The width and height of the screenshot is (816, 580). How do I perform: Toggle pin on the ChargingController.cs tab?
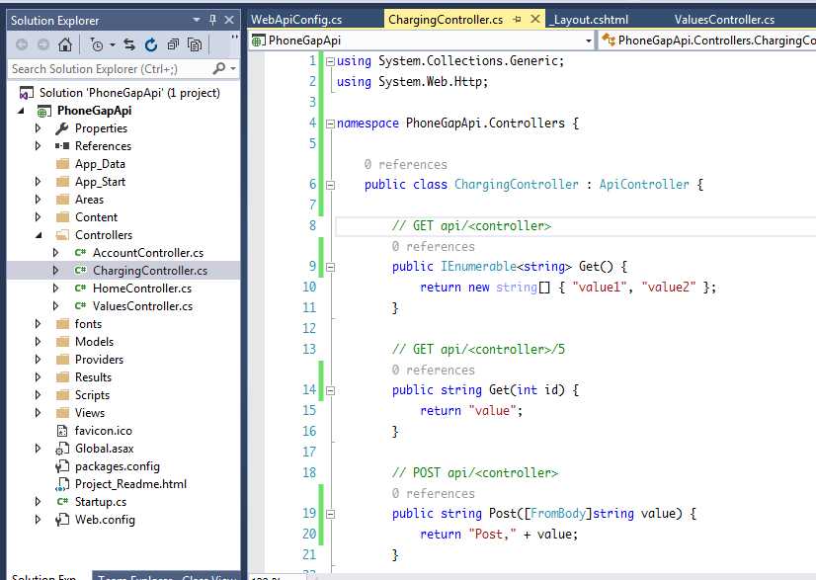pos(518,19)
